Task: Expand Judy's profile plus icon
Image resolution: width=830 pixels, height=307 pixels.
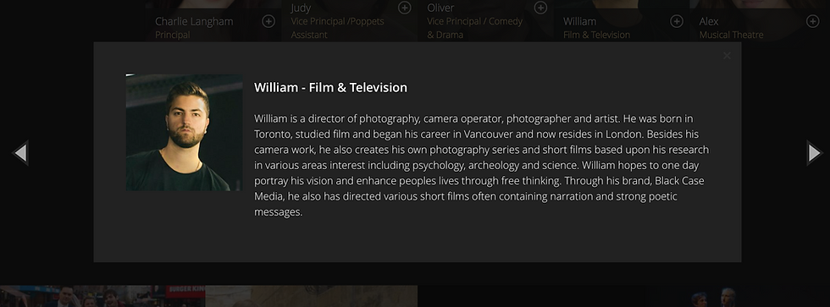Action: [405, 8]
